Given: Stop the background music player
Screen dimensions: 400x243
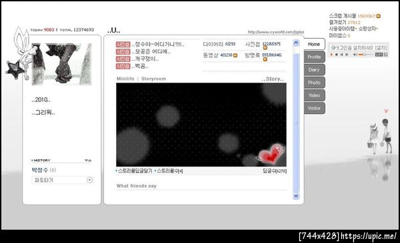Looking at the screenshot, I should click(337, 55).
